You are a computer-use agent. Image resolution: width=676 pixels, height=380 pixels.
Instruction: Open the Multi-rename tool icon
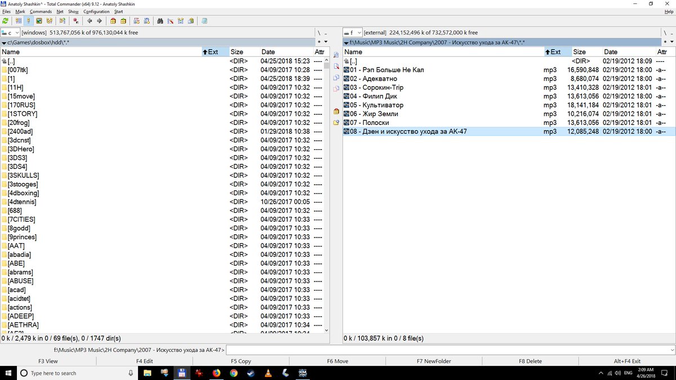point(171,21)
